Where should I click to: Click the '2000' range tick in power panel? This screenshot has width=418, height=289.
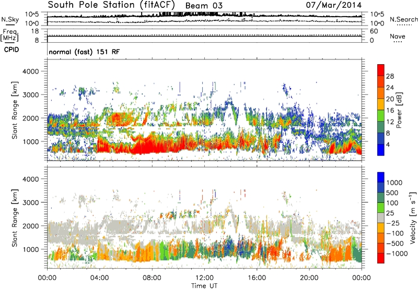[31, 118]
